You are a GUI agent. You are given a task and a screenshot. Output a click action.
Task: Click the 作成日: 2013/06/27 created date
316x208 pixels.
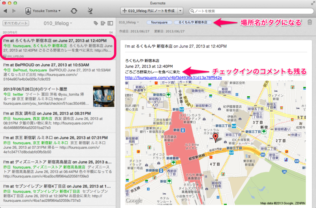pyautogui.click(x=134, y=32)
